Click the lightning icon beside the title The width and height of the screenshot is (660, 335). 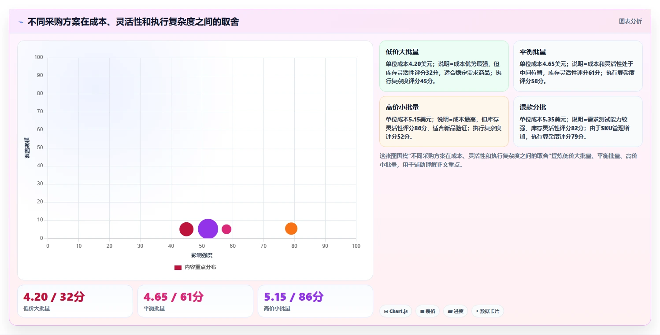(21, 22)
